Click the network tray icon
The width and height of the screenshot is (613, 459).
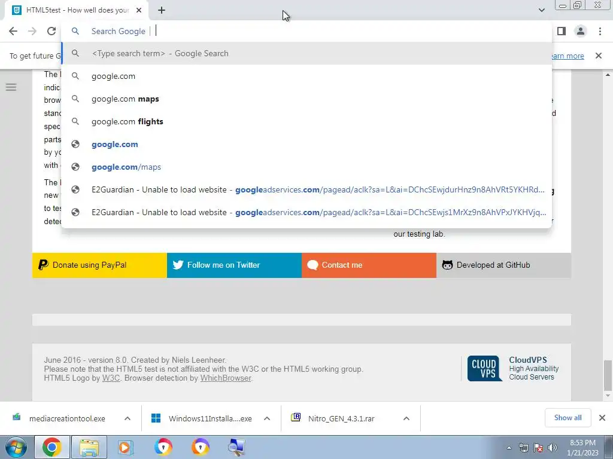point(523,448)
